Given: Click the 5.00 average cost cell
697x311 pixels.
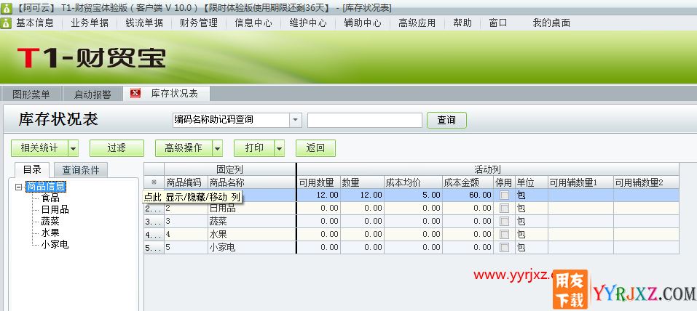Looking at the screenshot, I should point(414,195).
